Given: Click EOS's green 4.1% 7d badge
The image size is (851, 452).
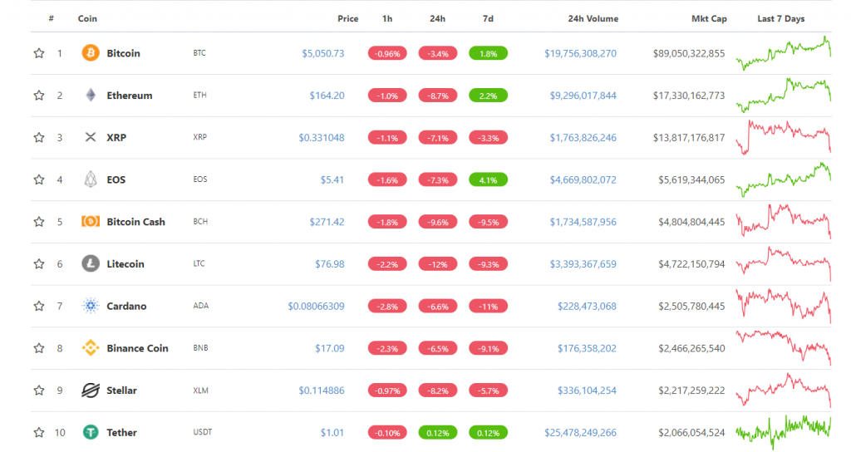Looking at the screenshot, I should click(x=488, y=180).
